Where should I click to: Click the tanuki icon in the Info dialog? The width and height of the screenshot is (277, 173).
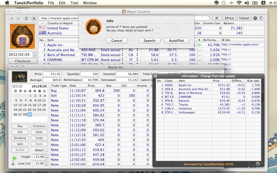pyautogui.click(x=93, y=27)
